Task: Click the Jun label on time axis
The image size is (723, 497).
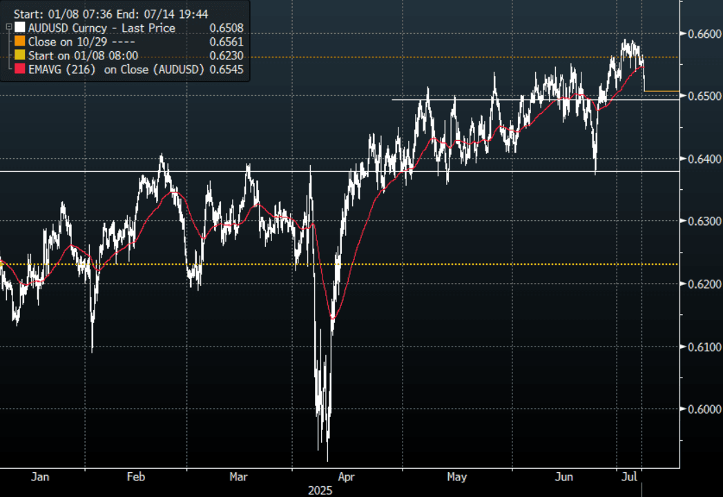Action: coord(564,477)
